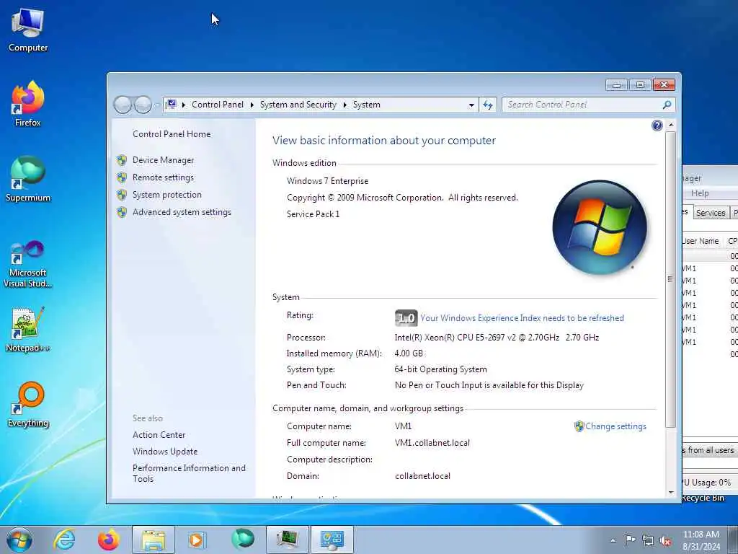Click the Forward navigation button
This screenshot has width=738, height=554.
tap(143, 105)
